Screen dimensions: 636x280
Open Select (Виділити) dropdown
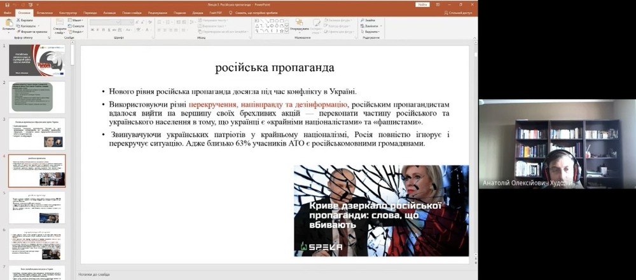coord(370,32)
